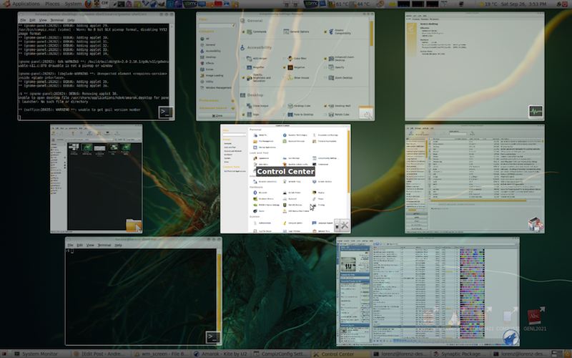This screenshot has width=572, height=358.
Task: Open the Terminal menu in the empty terminal window
Action: click(104, 245)
